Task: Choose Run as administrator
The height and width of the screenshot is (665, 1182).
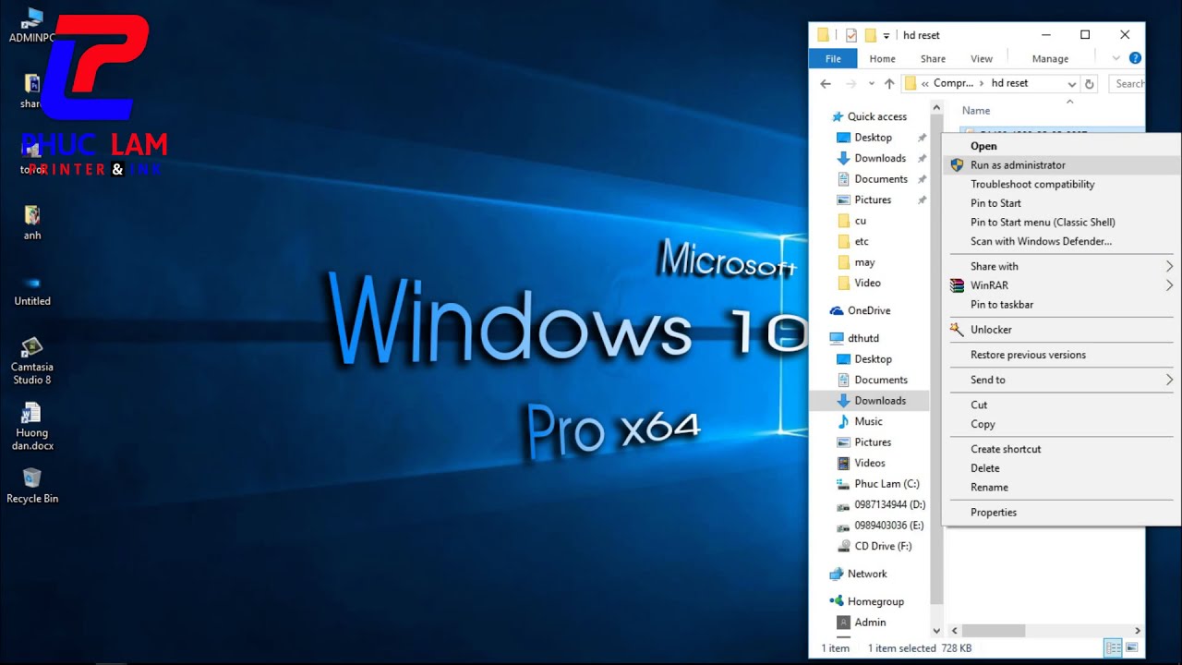Action: tap(1061, 165)
